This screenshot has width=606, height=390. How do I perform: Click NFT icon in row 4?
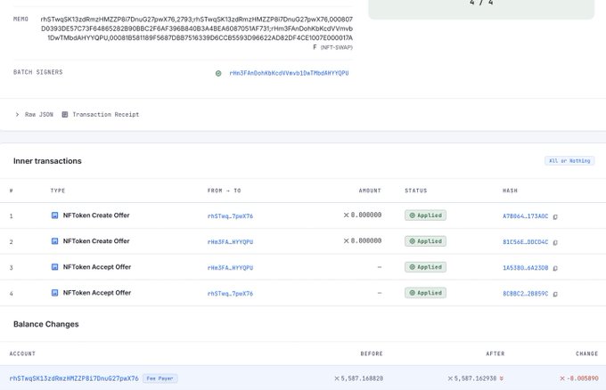pyautogui.click(x=55, y=293)
